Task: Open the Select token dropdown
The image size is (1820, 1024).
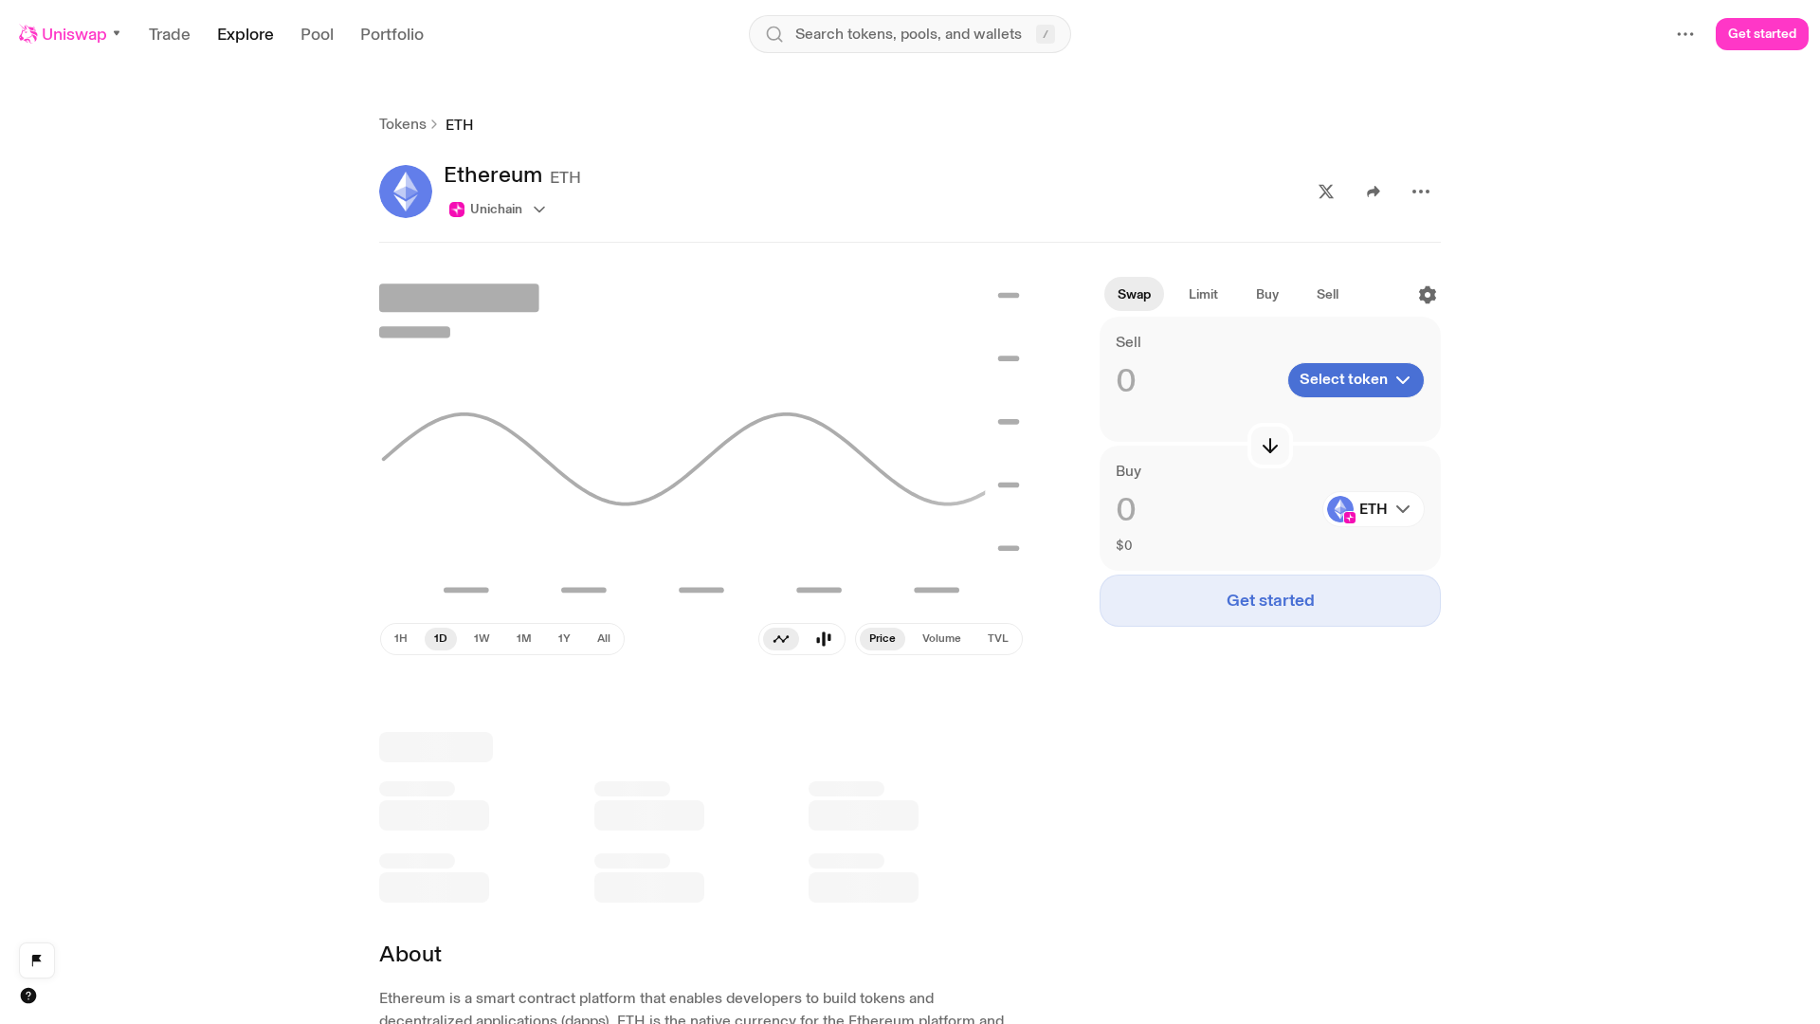Action: (x=1356, y=380)
